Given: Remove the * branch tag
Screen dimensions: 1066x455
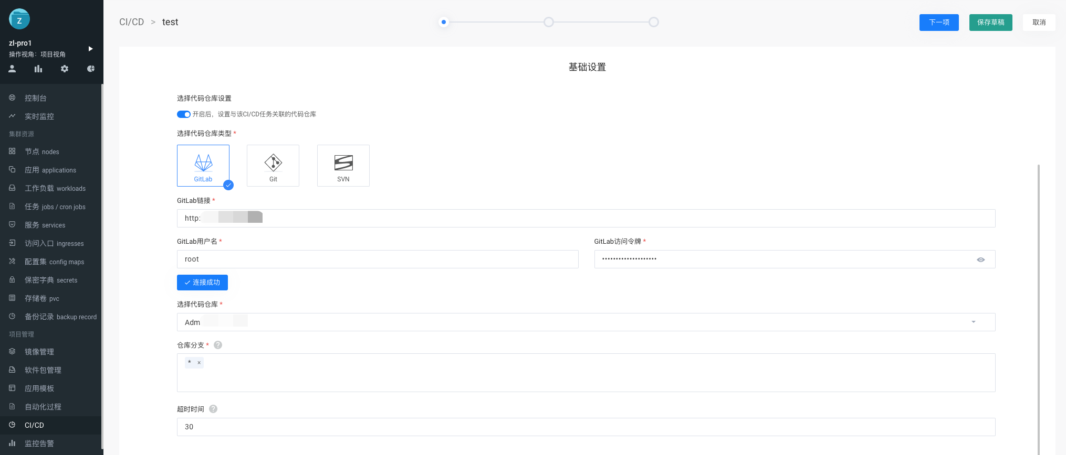Looking at the screenshot, I should (x=199, y=363).
